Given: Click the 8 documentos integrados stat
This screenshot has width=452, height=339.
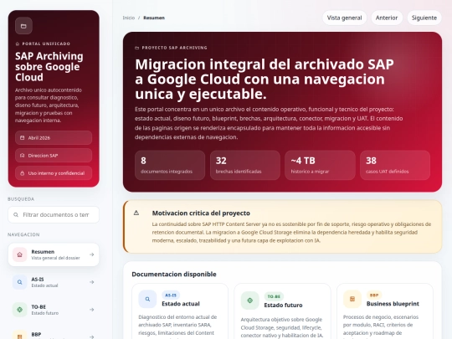Looking at the screenshot, I should (170, 165).
